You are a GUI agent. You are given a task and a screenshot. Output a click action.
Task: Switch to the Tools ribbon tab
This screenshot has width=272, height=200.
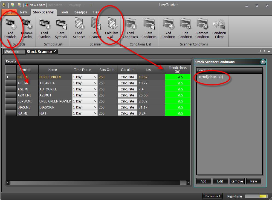point(64,12)
